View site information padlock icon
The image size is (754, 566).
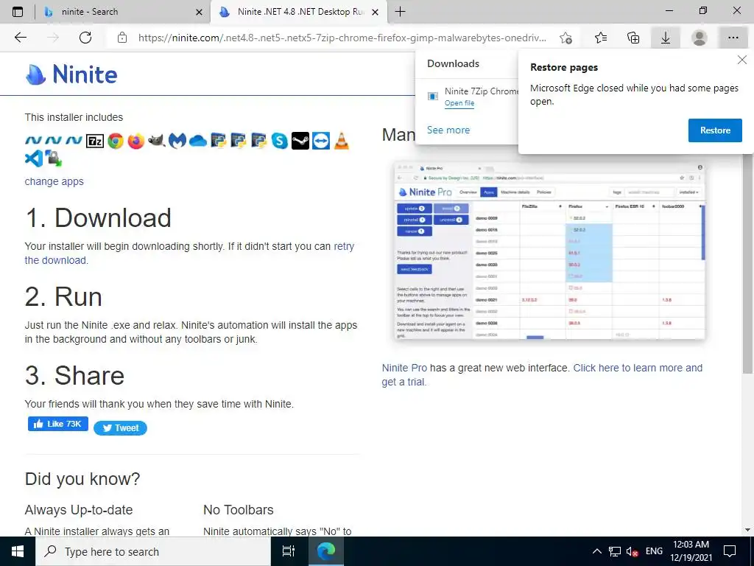pyautogui.click(x=122, y=38)
